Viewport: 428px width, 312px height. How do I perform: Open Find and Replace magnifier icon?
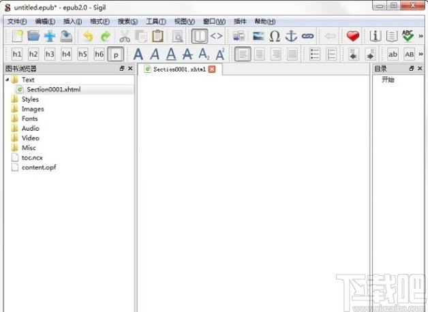coord(177,36)
